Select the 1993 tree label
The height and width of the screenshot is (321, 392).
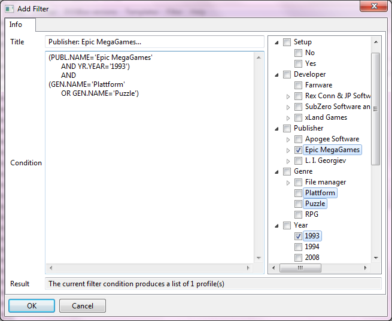(x=312, y=236)
